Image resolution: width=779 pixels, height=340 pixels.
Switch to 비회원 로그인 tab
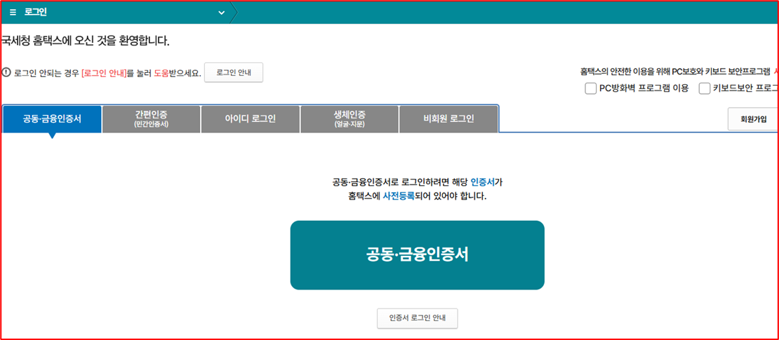[448, 119]
